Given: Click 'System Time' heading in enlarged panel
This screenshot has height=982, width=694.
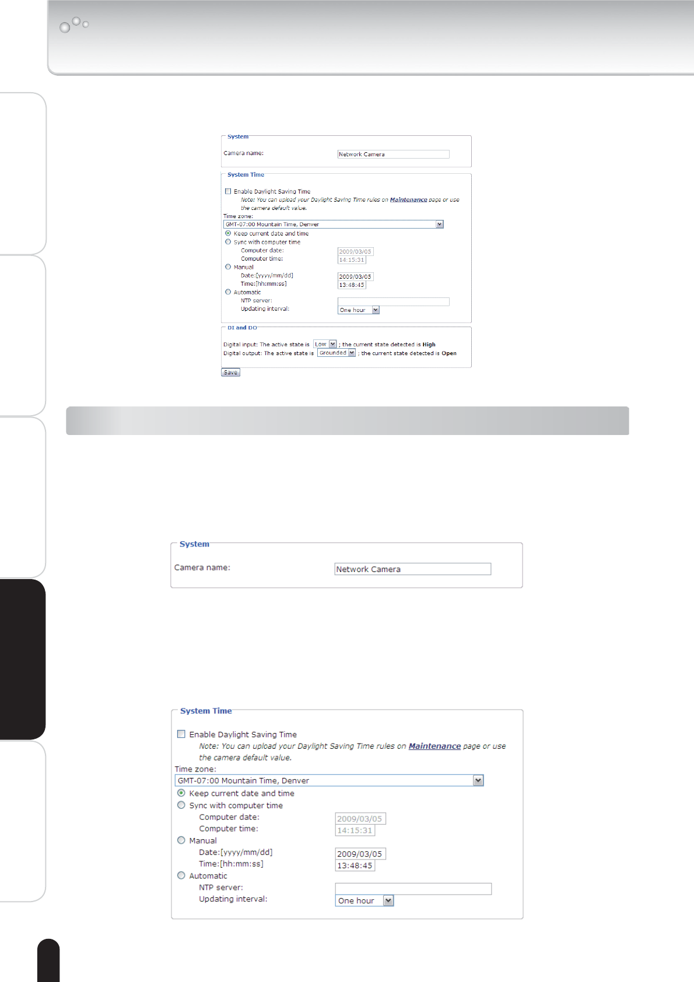Looking at the screenshot, I should (206, 711).
